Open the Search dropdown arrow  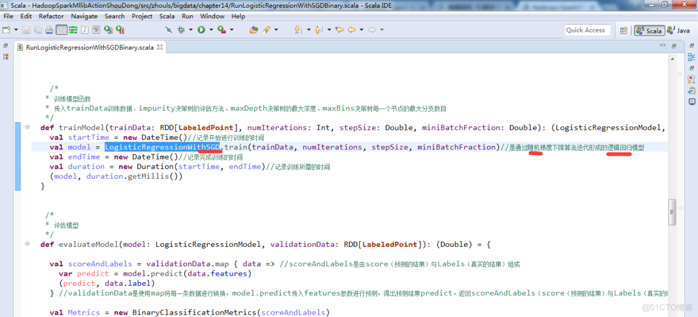point(276,30)
